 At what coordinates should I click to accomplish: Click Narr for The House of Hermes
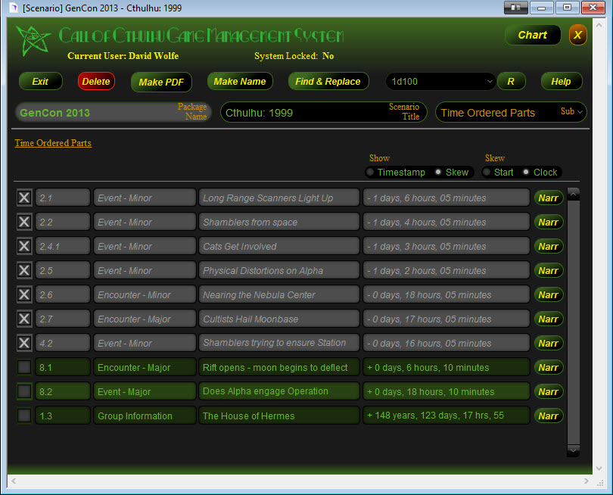coord(549,416)
